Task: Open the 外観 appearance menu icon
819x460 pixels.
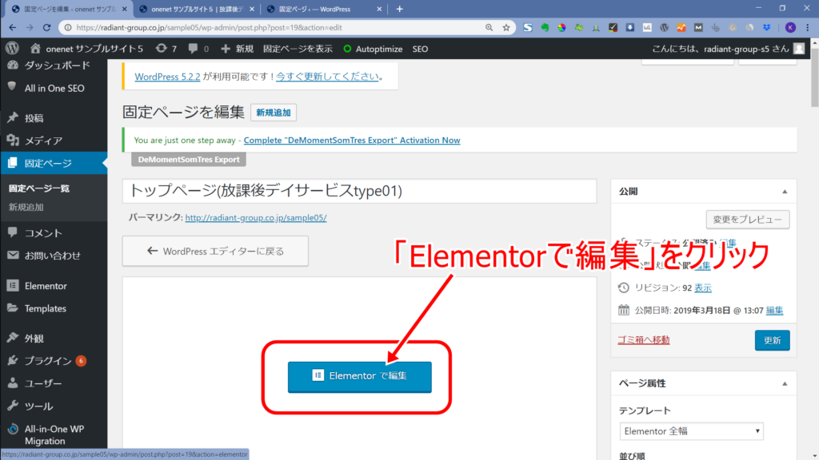Action: pos(13,338)
